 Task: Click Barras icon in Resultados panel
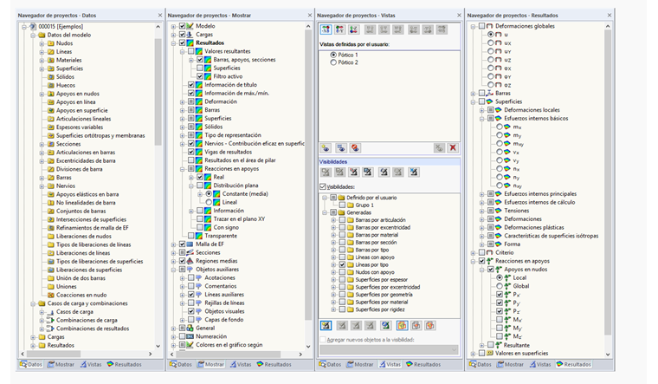tap(490, 94)
